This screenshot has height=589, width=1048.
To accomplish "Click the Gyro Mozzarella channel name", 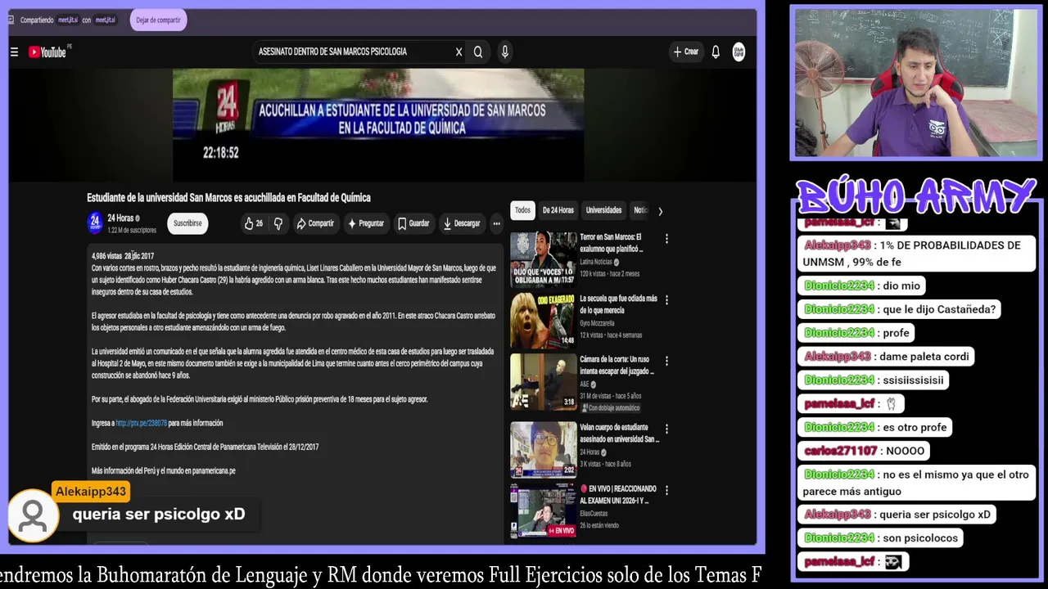I will (597, 323).
